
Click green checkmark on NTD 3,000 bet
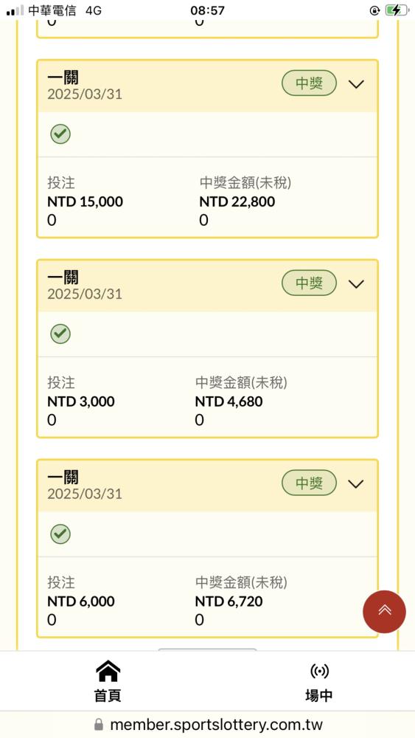click(x=60, y=334)
